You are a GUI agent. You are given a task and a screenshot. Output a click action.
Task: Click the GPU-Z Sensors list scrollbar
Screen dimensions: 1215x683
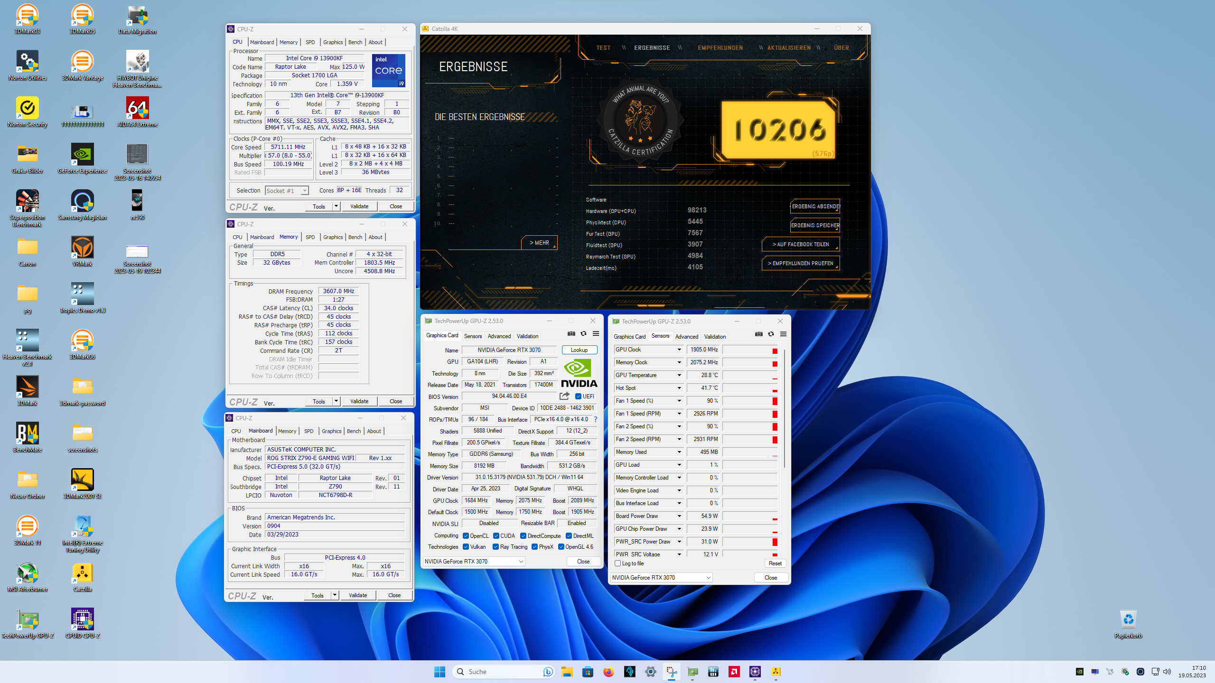coord(785,408)
